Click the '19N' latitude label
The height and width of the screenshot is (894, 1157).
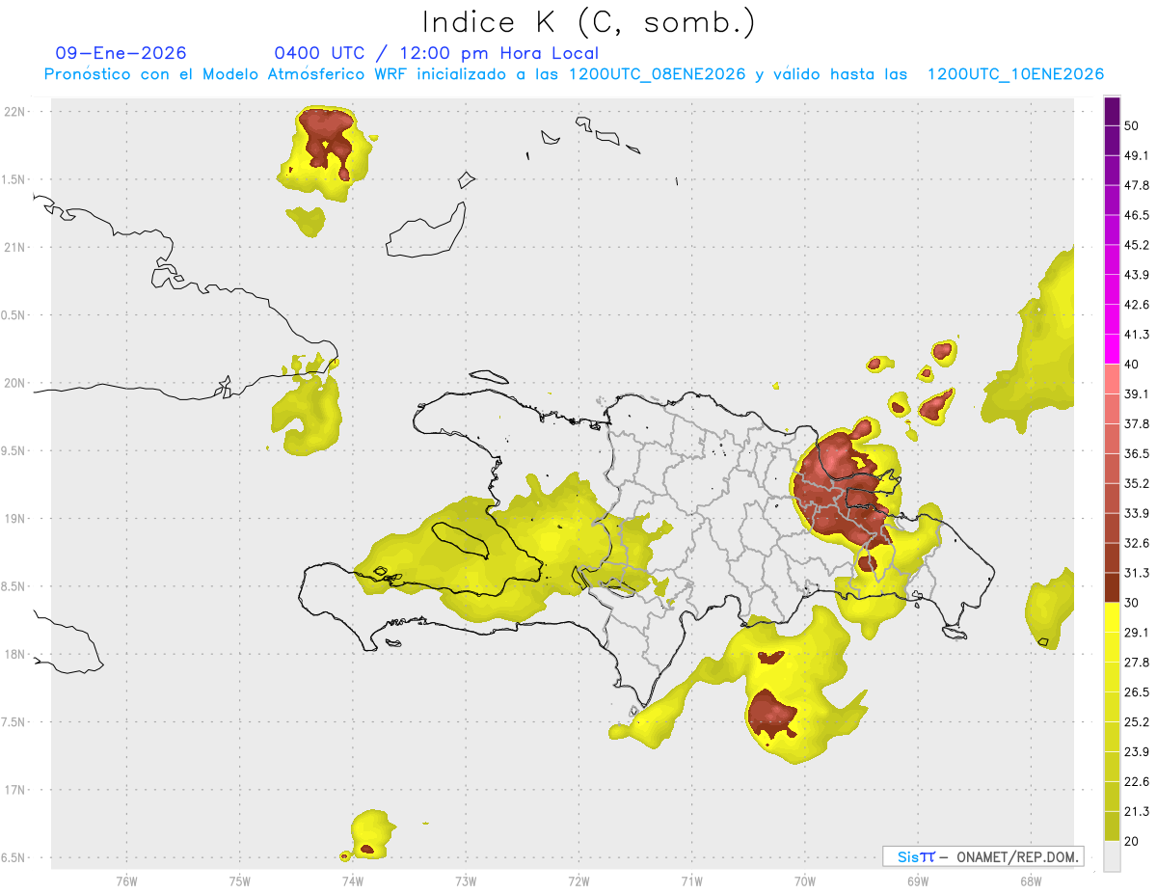pos(14,519)
